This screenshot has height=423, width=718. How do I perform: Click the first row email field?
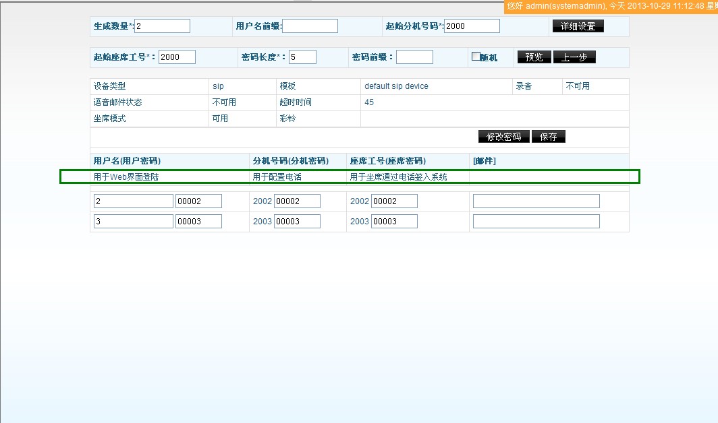coord(536,201)
